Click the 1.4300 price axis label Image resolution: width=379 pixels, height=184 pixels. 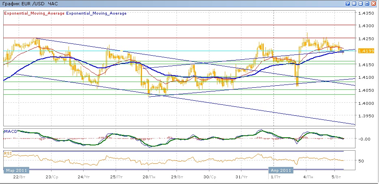tap(365, 26)
